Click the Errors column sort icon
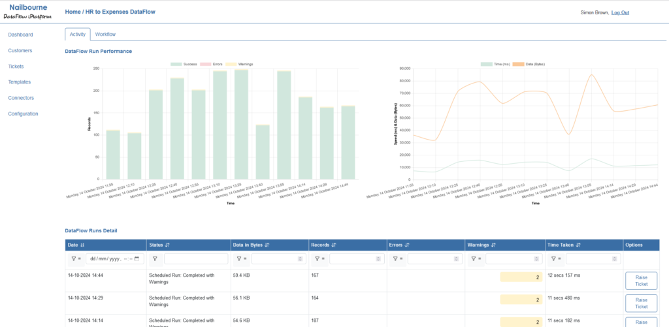The height and width of the screenshot is (327, 669). [x=407, y=245]
